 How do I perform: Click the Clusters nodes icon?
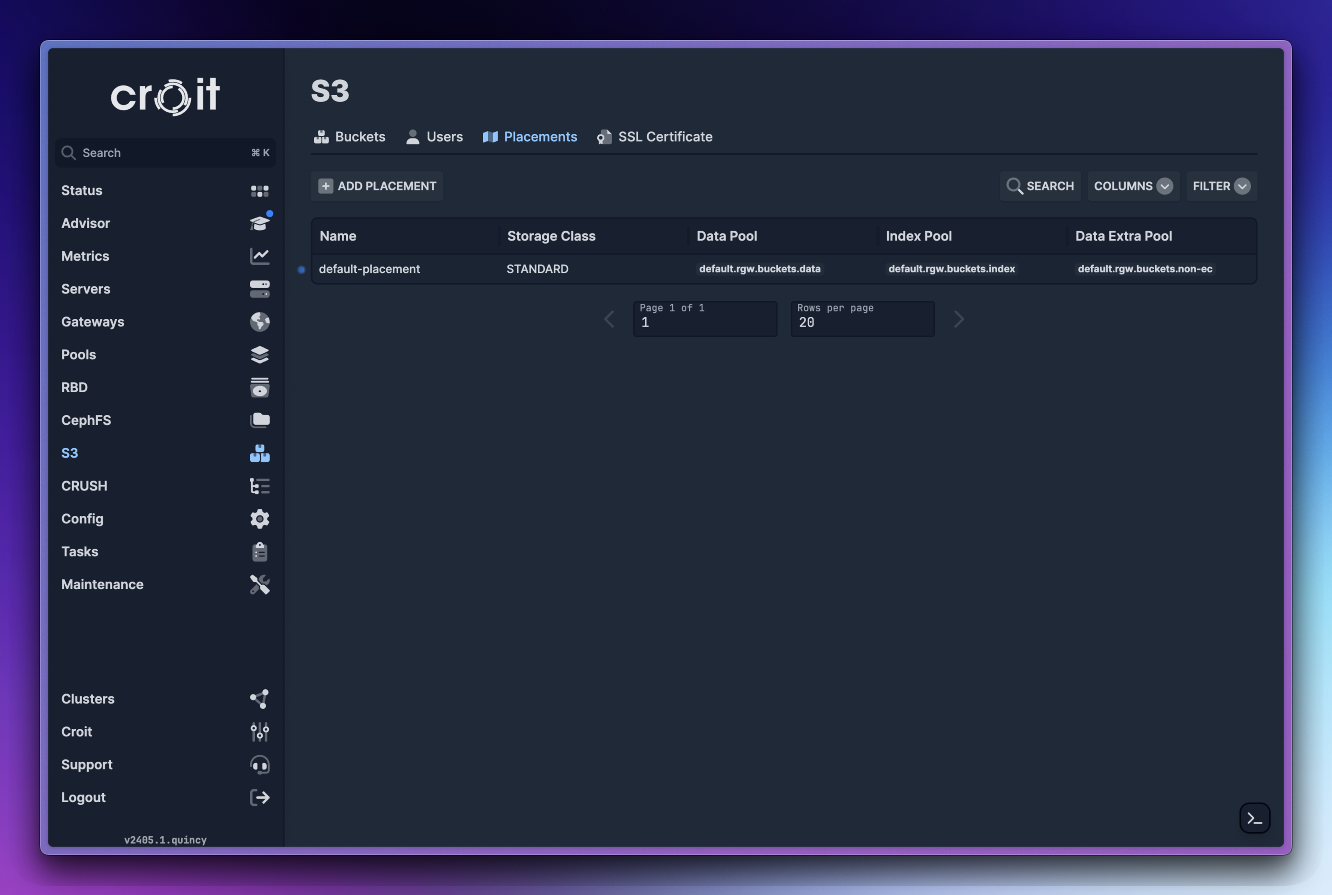coord(260,699)
